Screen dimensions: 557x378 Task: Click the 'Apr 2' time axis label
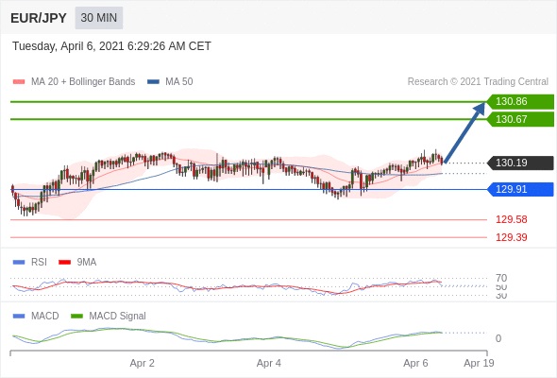click(143, 363)
